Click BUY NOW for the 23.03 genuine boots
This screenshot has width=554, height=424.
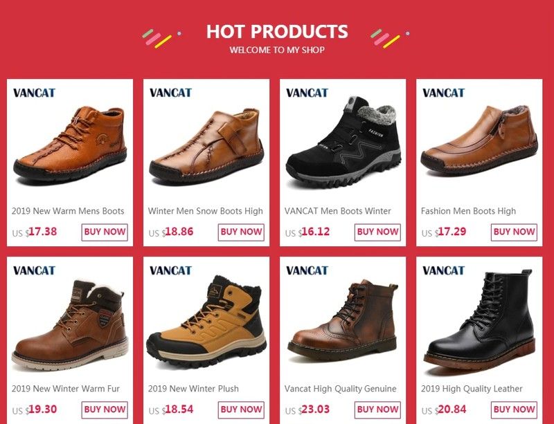pos(377,409)
